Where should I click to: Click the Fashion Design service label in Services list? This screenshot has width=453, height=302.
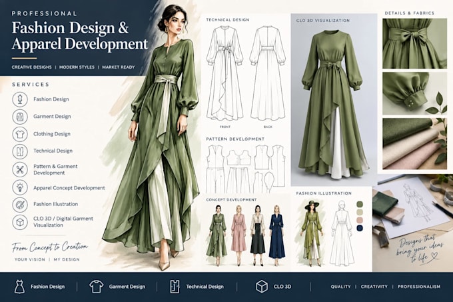point(51,99)
